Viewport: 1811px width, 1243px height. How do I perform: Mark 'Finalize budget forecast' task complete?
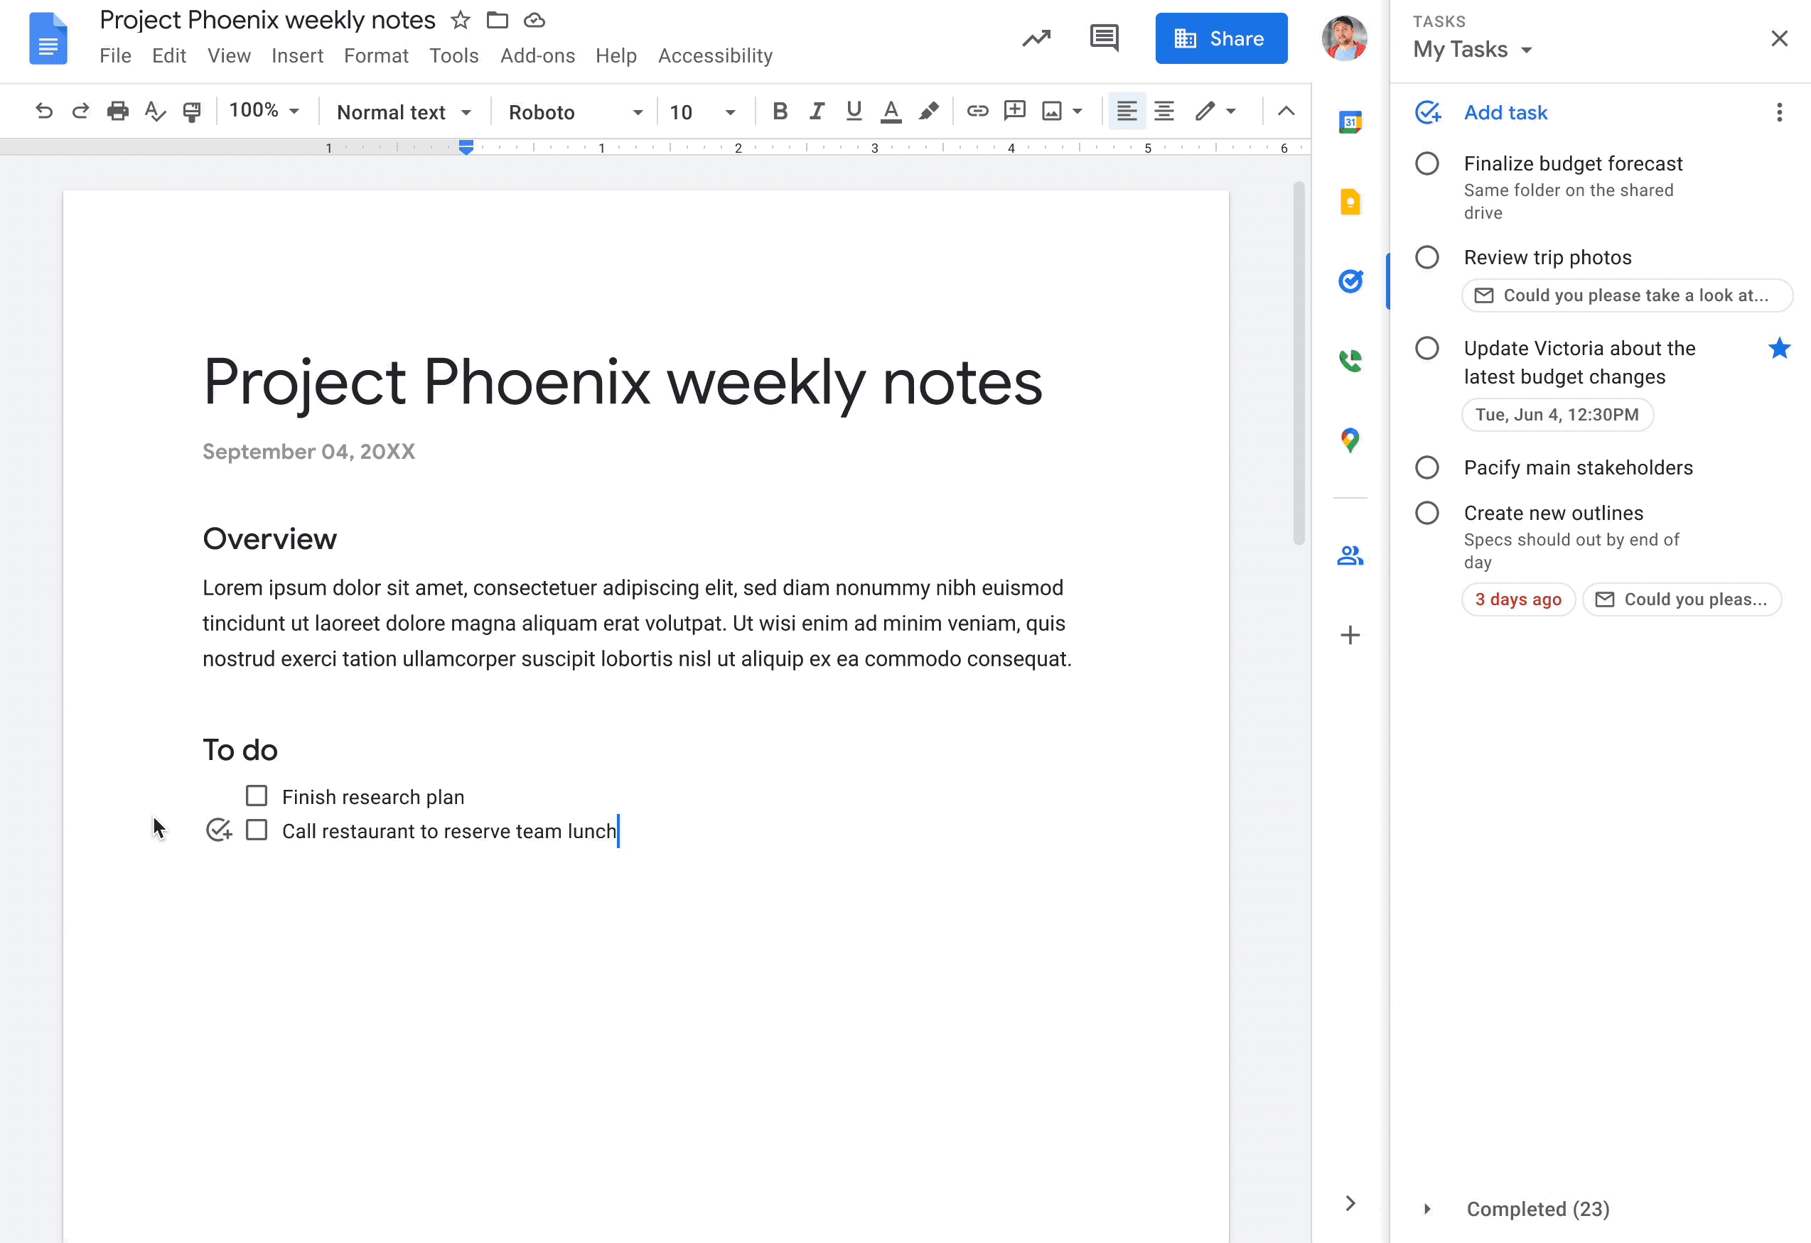[1426, 162]
